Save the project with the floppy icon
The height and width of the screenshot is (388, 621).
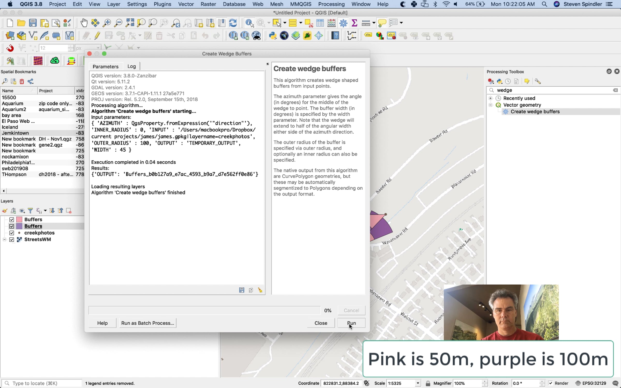click(x=33, y=23)
